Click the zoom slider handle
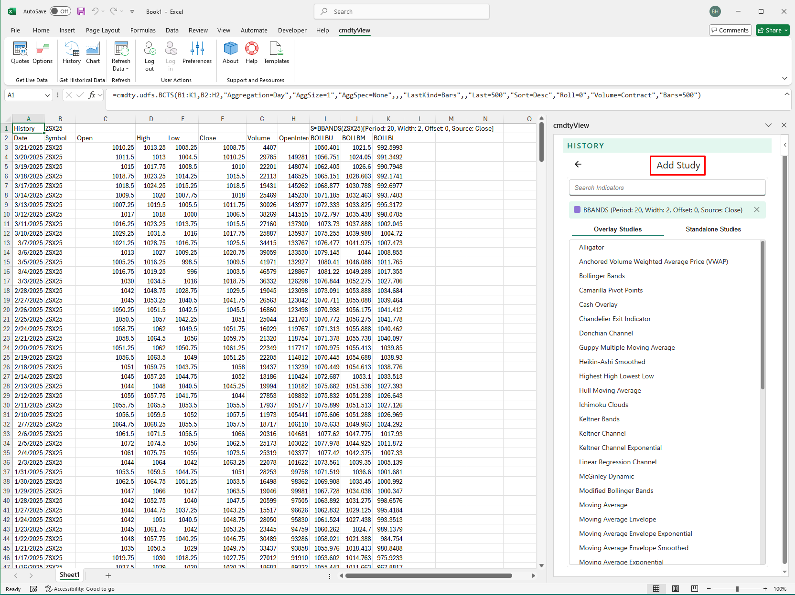795x595 pixels. 737,589
